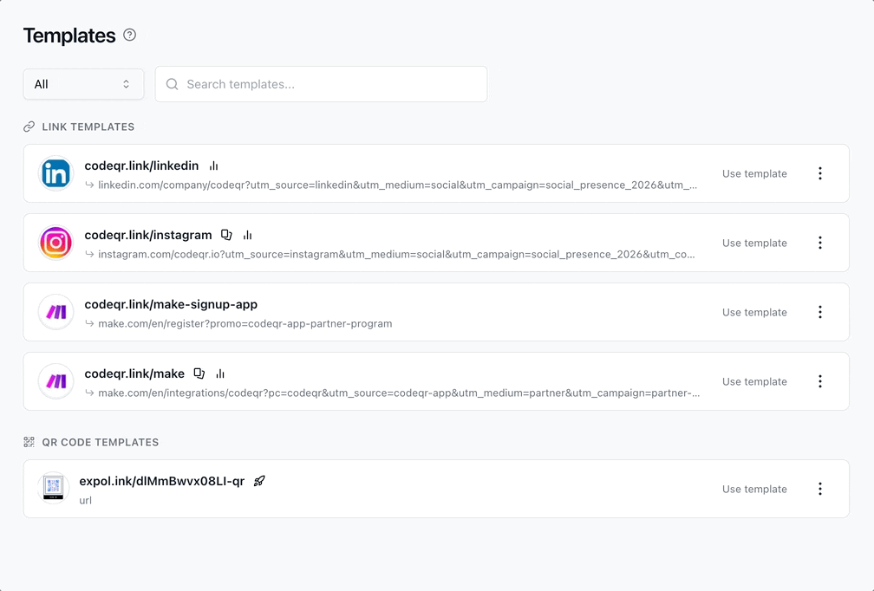The width and height of the screenshot is (874, 591).
Task: Open the three-dot menu for LinkedIn template
Action: point(820,173)
